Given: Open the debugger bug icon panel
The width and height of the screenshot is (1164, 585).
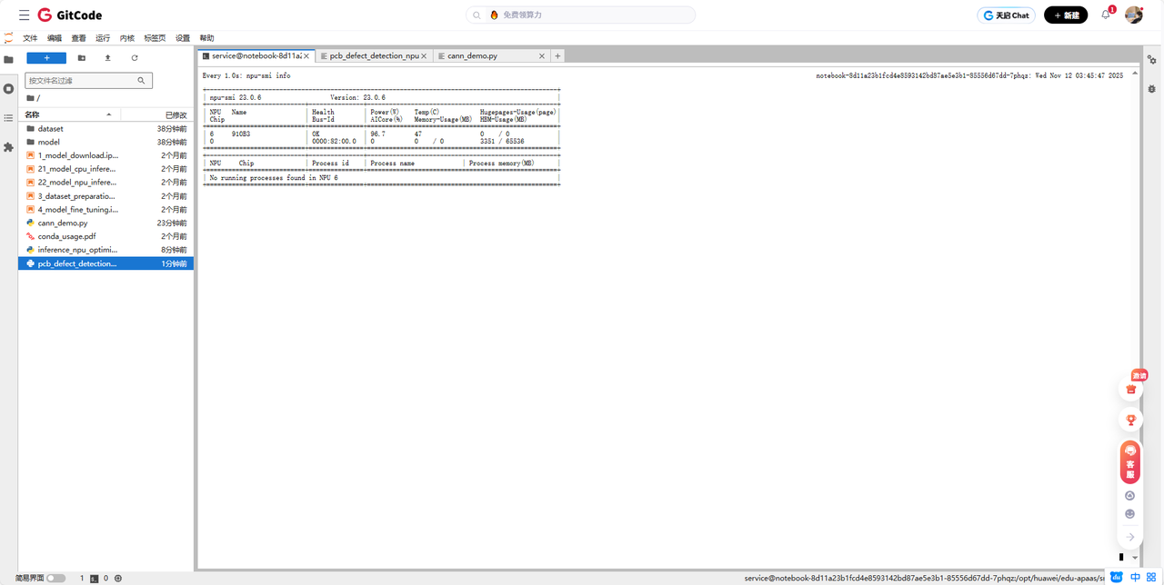Looking at the screenshot, I should [x=1151, y=89].
